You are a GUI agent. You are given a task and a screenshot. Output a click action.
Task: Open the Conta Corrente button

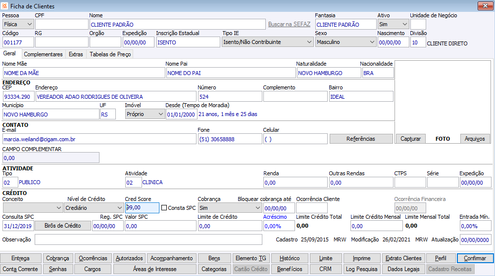click(20, 269)
